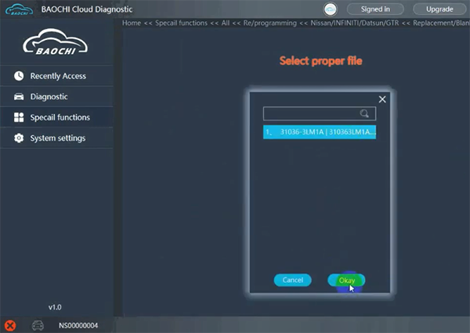Go to Home in breadcrumb
Viewport: 470px width, 333px height.
click(x=132, y=23)
